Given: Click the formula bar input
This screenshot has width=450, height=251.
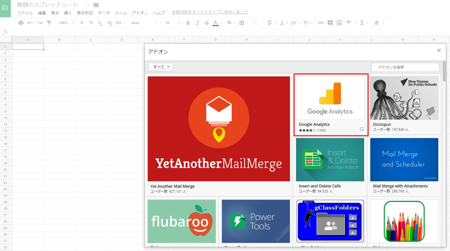Looking at the screenshot, I should pyautogui.click(x=231, y=32).
